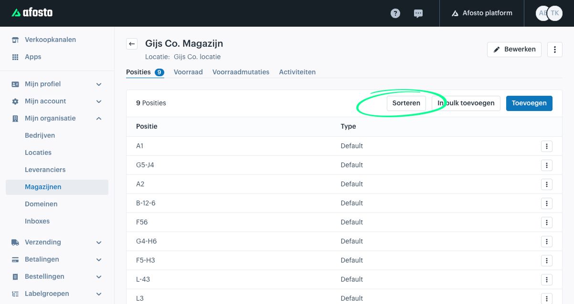Open the Activiteiten tab
The height and width of the screenshot is (304, 574).
297,72
